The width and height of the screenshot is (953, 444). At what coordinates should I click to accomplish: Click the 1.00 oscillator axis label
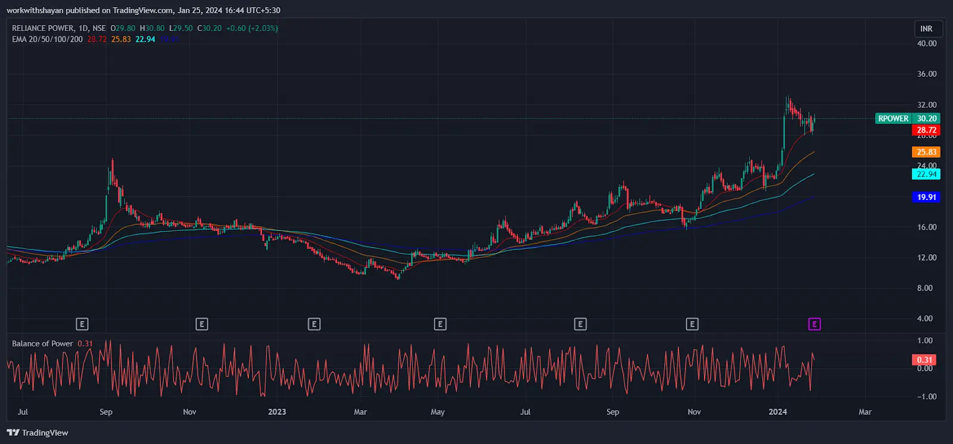(x=925, y=340)
